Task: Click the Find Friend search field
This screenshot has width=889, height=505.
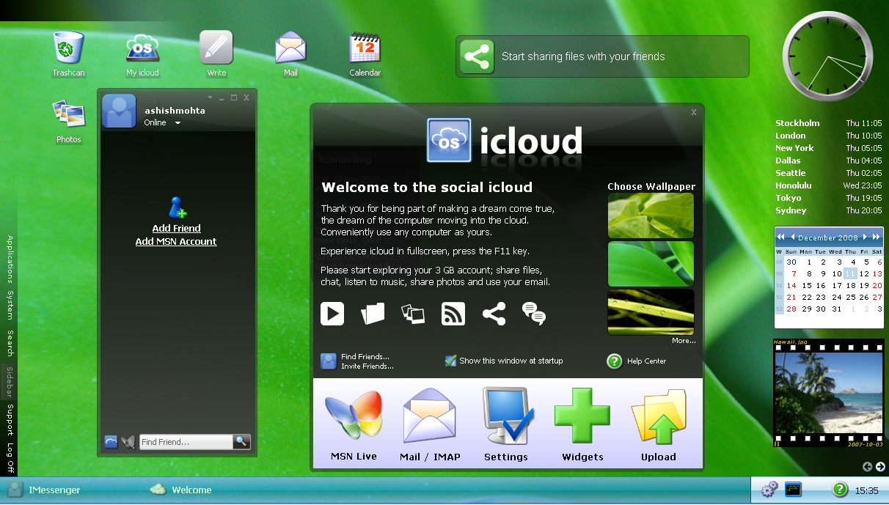Action: tap(186, 442)
